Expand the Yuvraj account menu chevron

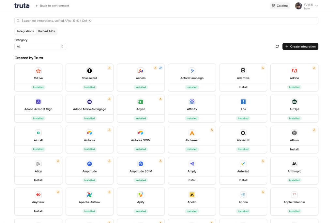pyautogui.click(x=316, y=6)
